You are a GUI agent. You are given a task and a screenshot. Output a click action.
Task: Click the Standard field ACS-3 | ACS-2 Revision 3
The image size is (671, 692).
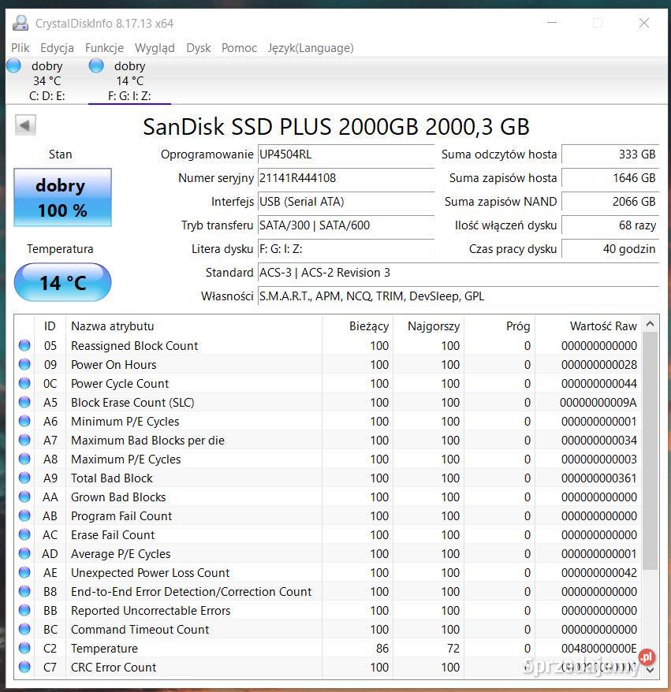(458, 272)
